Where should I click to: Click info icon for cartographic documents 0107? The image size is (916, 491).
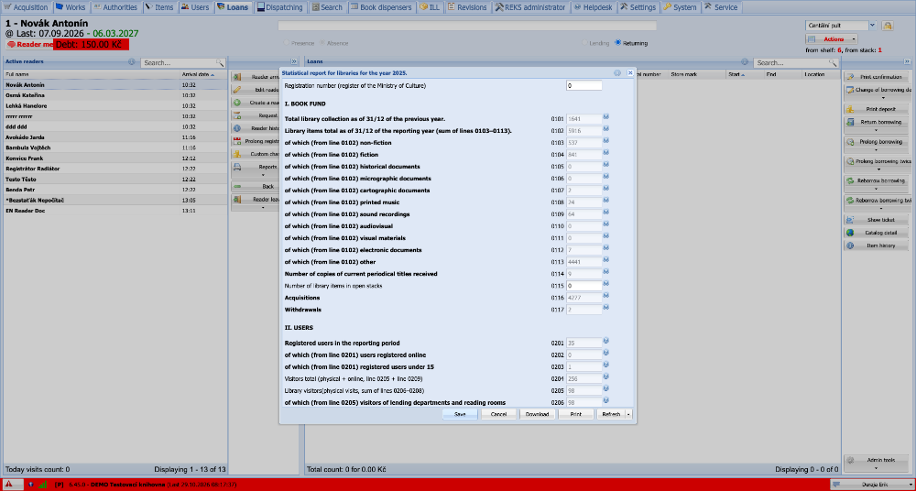[605, 188]
